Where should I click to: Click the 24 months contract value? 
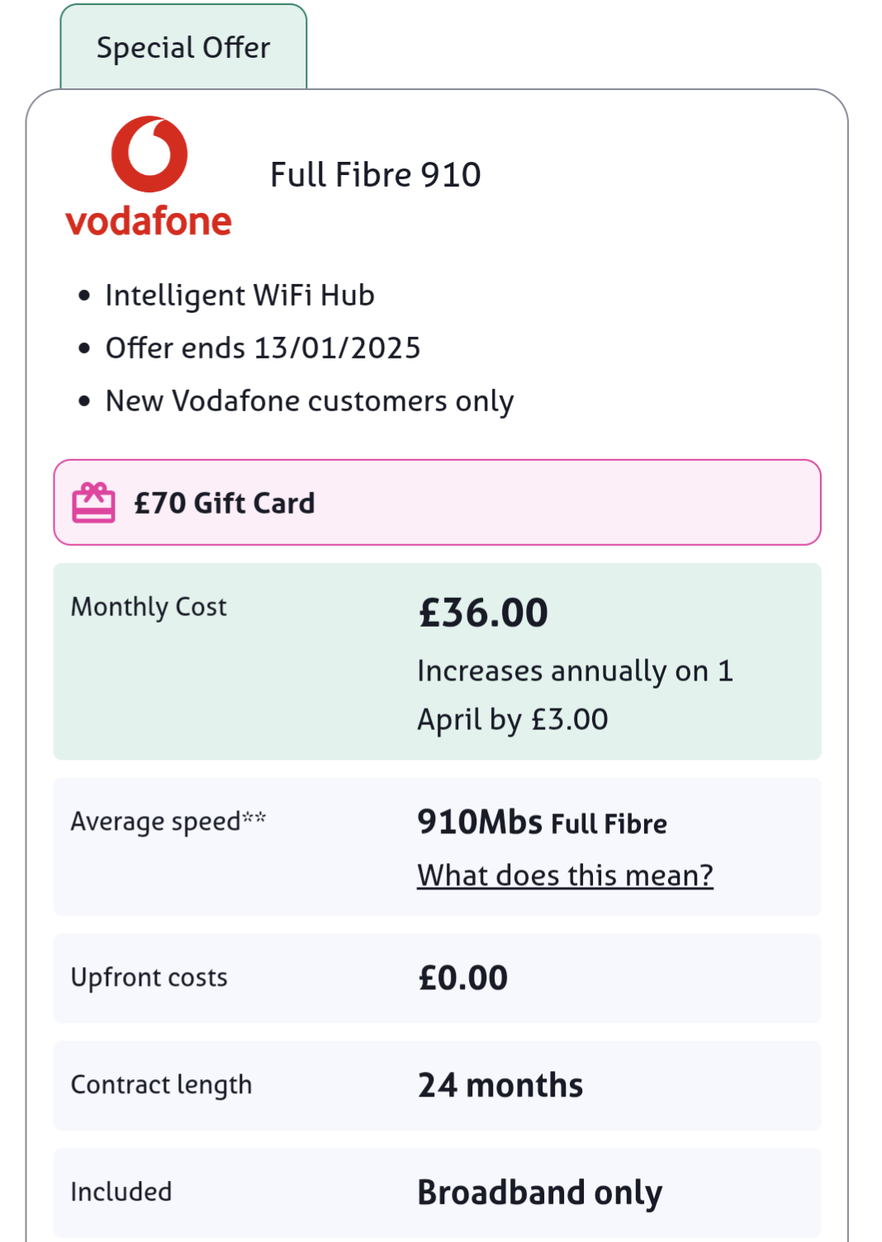(500, 1085)
